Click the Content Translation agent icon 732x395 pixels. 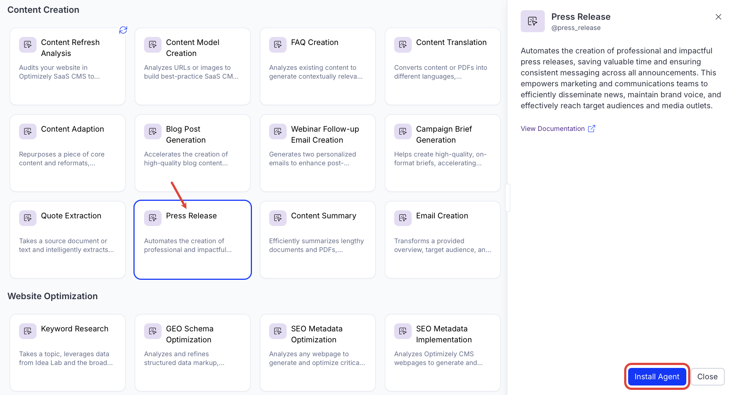(x=403, y=45)
